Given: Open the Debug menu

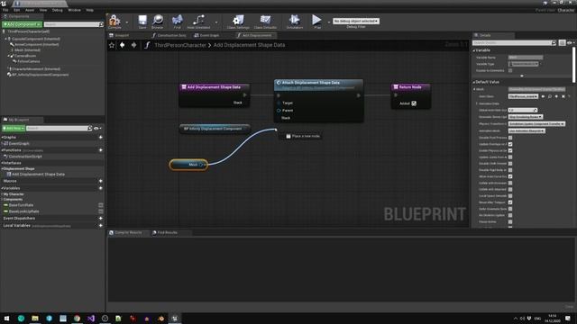Looking at the screenshot, I should point(57,10).
